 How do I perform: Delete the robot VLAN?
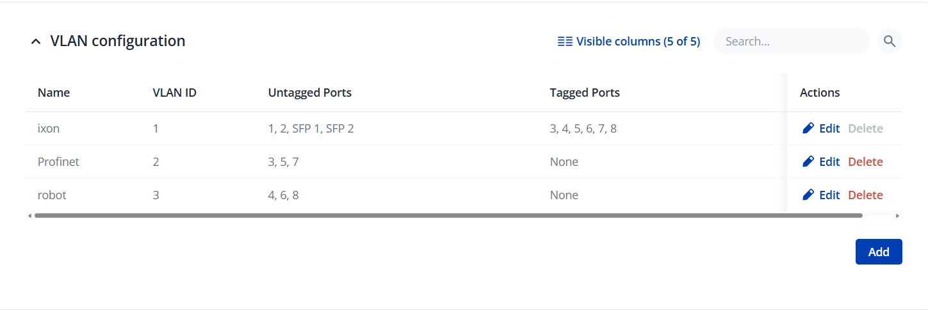[865, 195]
